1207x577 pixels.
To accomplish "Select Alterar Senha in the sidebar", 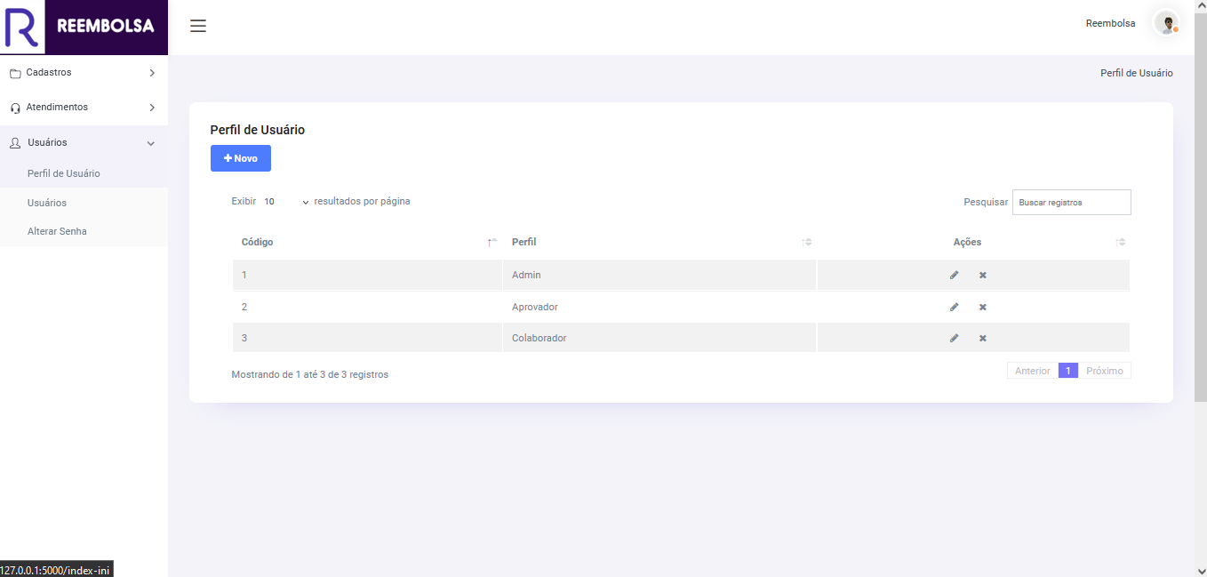I will [57, 231].
